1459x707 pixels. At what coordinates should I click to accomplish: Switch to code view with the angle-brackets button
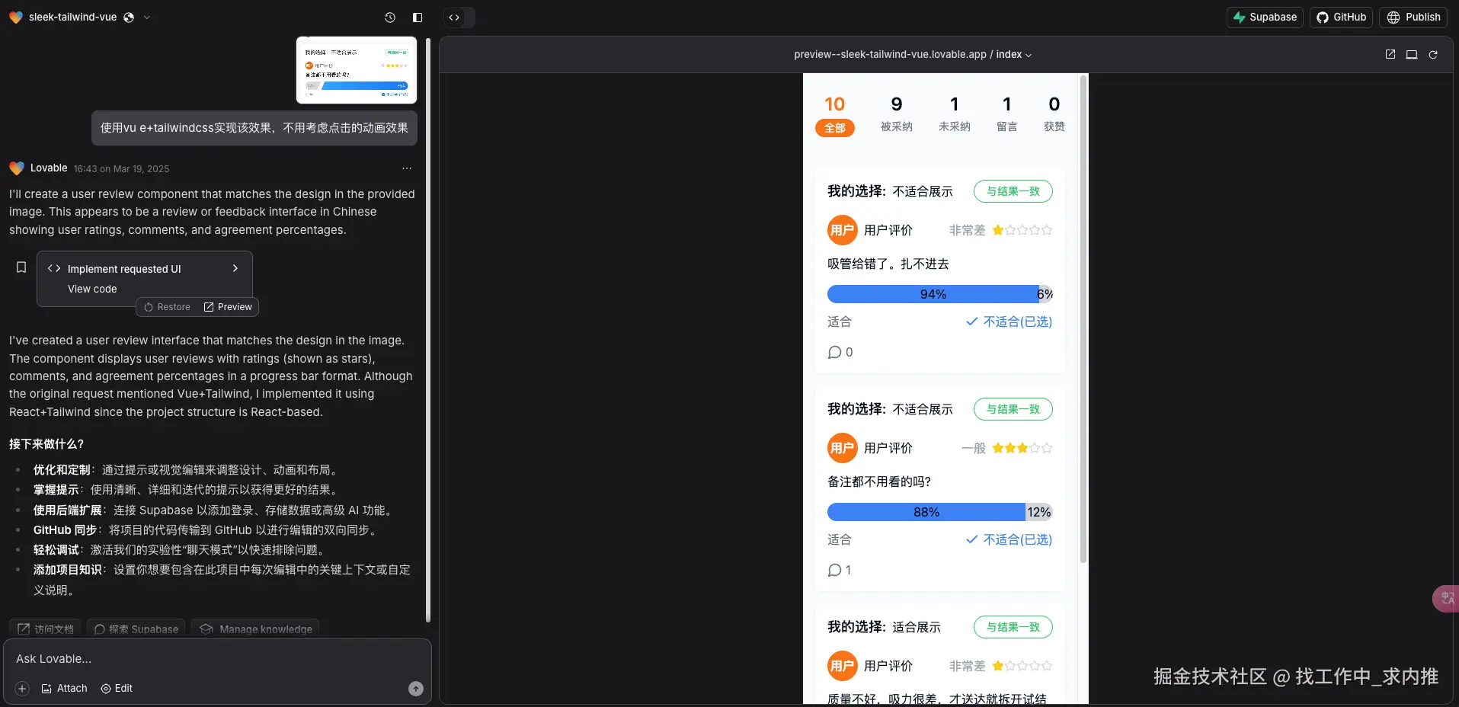coord(454,18)
